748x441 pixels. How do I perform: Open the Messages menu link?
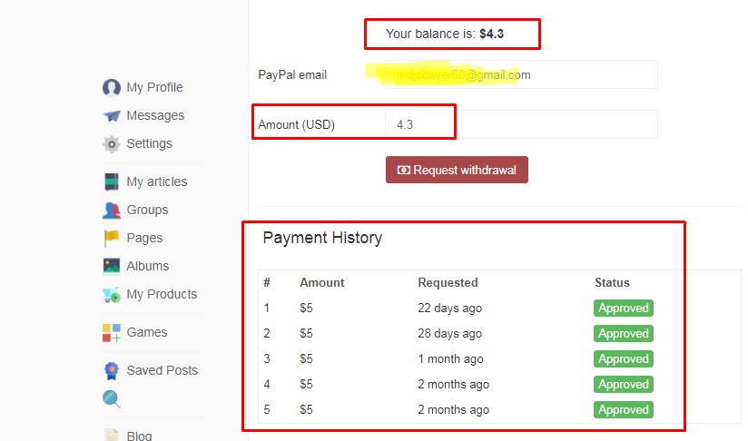coord(155,115)
